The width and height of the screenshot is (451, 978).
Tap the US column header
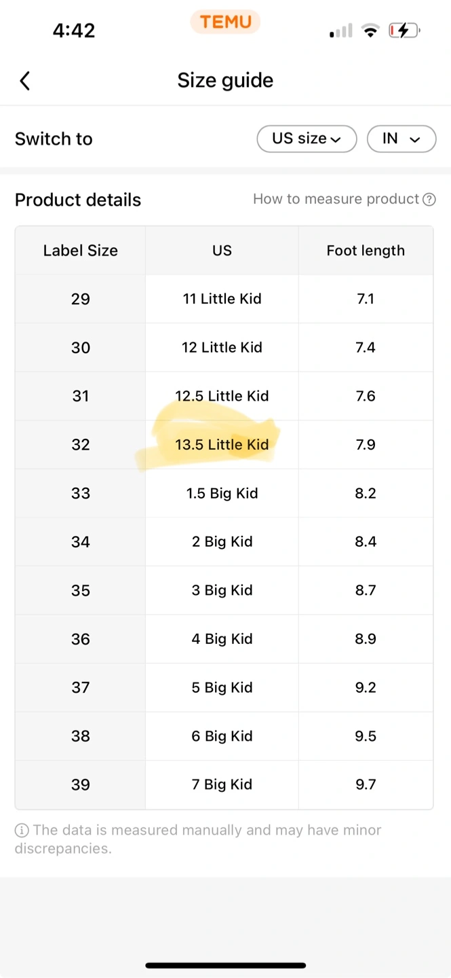point(222,251)
